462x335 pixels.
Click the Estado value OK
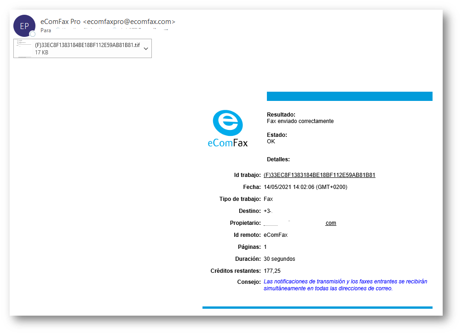tap(271, 141)
